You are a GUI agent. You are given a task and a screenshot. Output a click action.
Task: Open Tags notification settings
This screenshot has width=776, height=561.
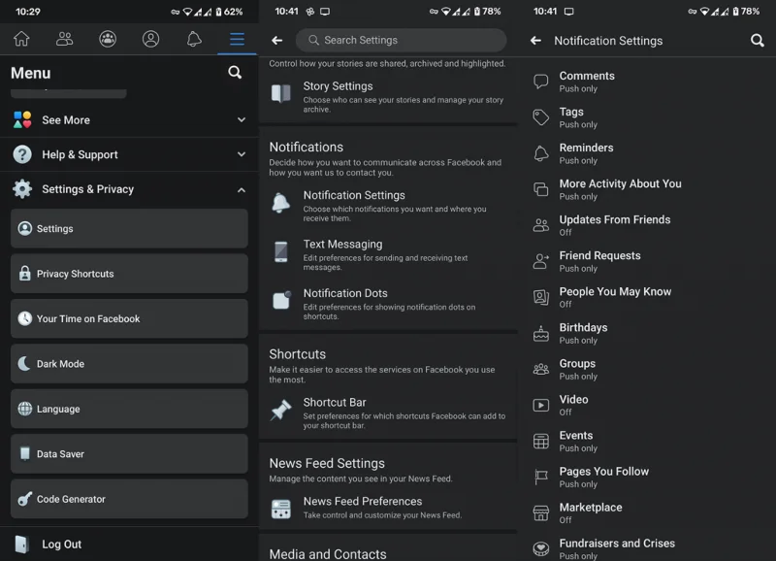coord(646,117)
